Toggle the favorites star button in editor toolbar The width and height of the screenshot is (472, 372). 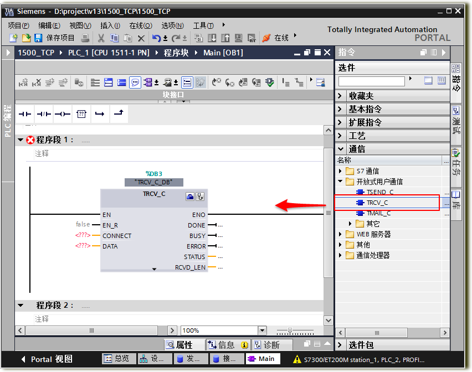click(x=200, y=82)
